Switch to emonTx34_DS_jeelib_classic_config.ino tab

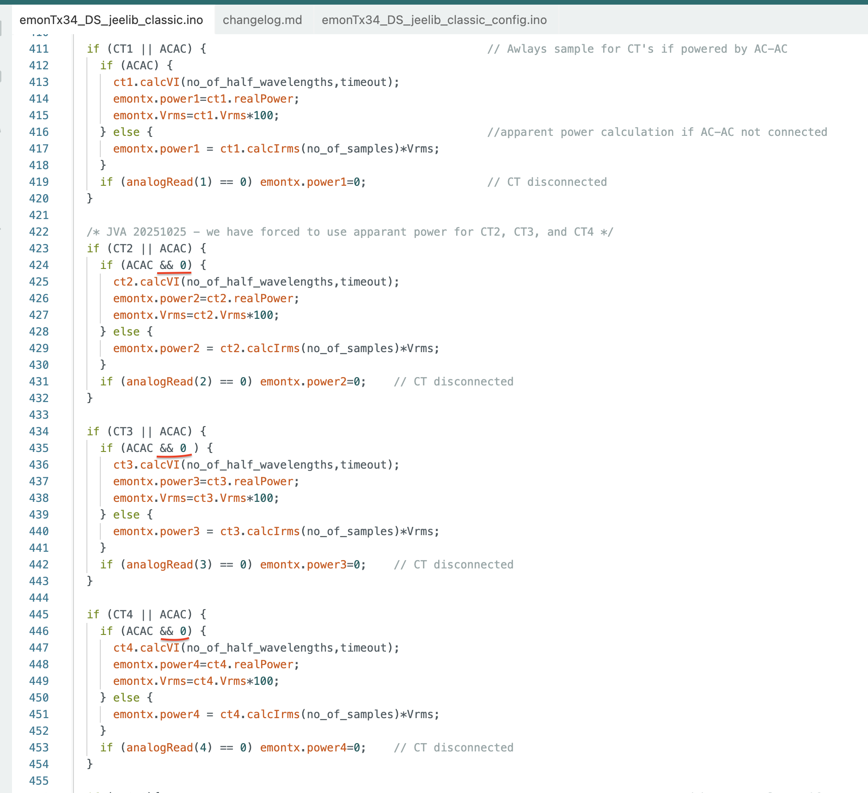tap(434, 20)
